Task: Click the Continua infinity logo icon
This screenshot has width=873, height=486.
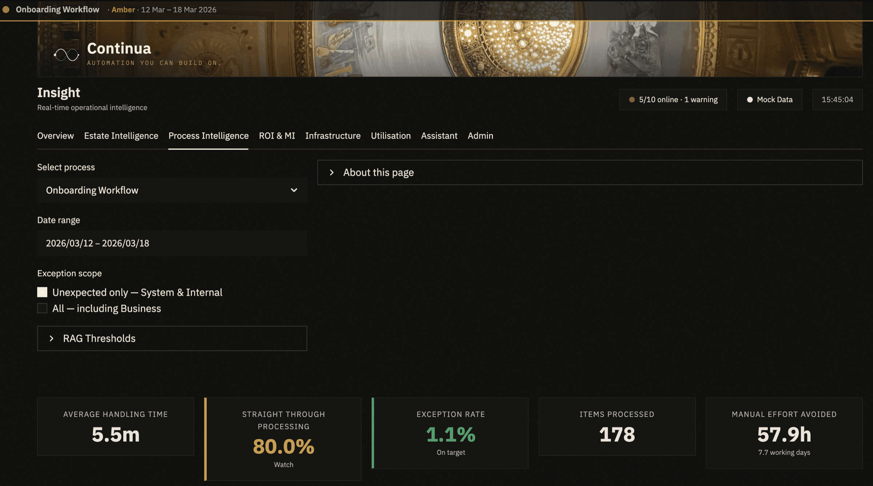Action: click(67, 55)
